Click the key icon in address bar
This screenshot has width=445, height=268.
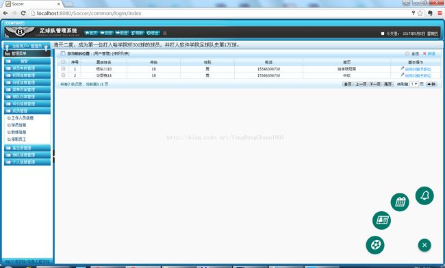[414, 13]
